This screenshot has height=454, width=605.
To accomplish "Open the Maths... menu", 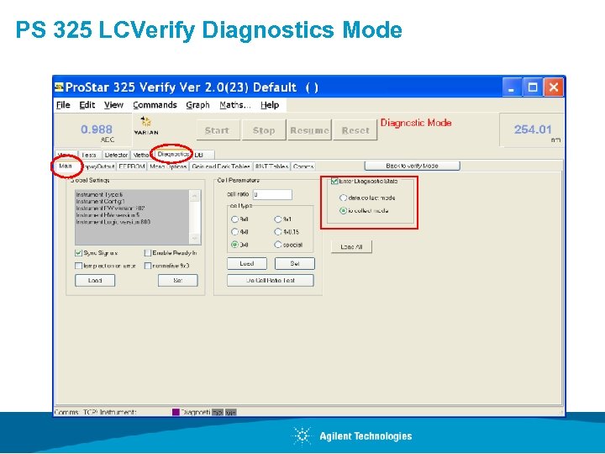I will (x=235, y=105).
